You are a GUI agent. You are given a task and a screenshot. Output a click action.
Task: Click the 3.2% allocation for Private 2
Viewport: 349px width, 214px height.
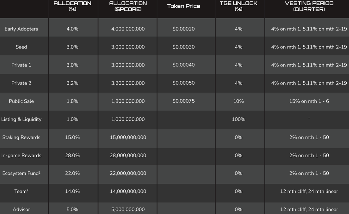click(x=72, y=83)
